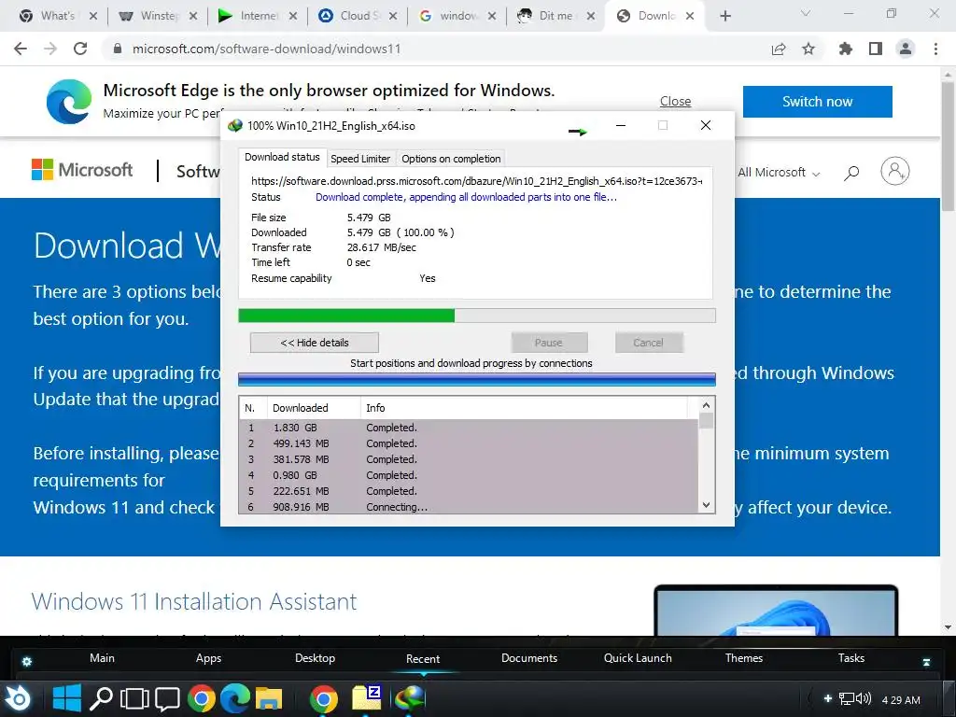Image resolution: width=956 pixels, height=717 pixels.
Task: Click the Info column header
Action: point(525,408)
